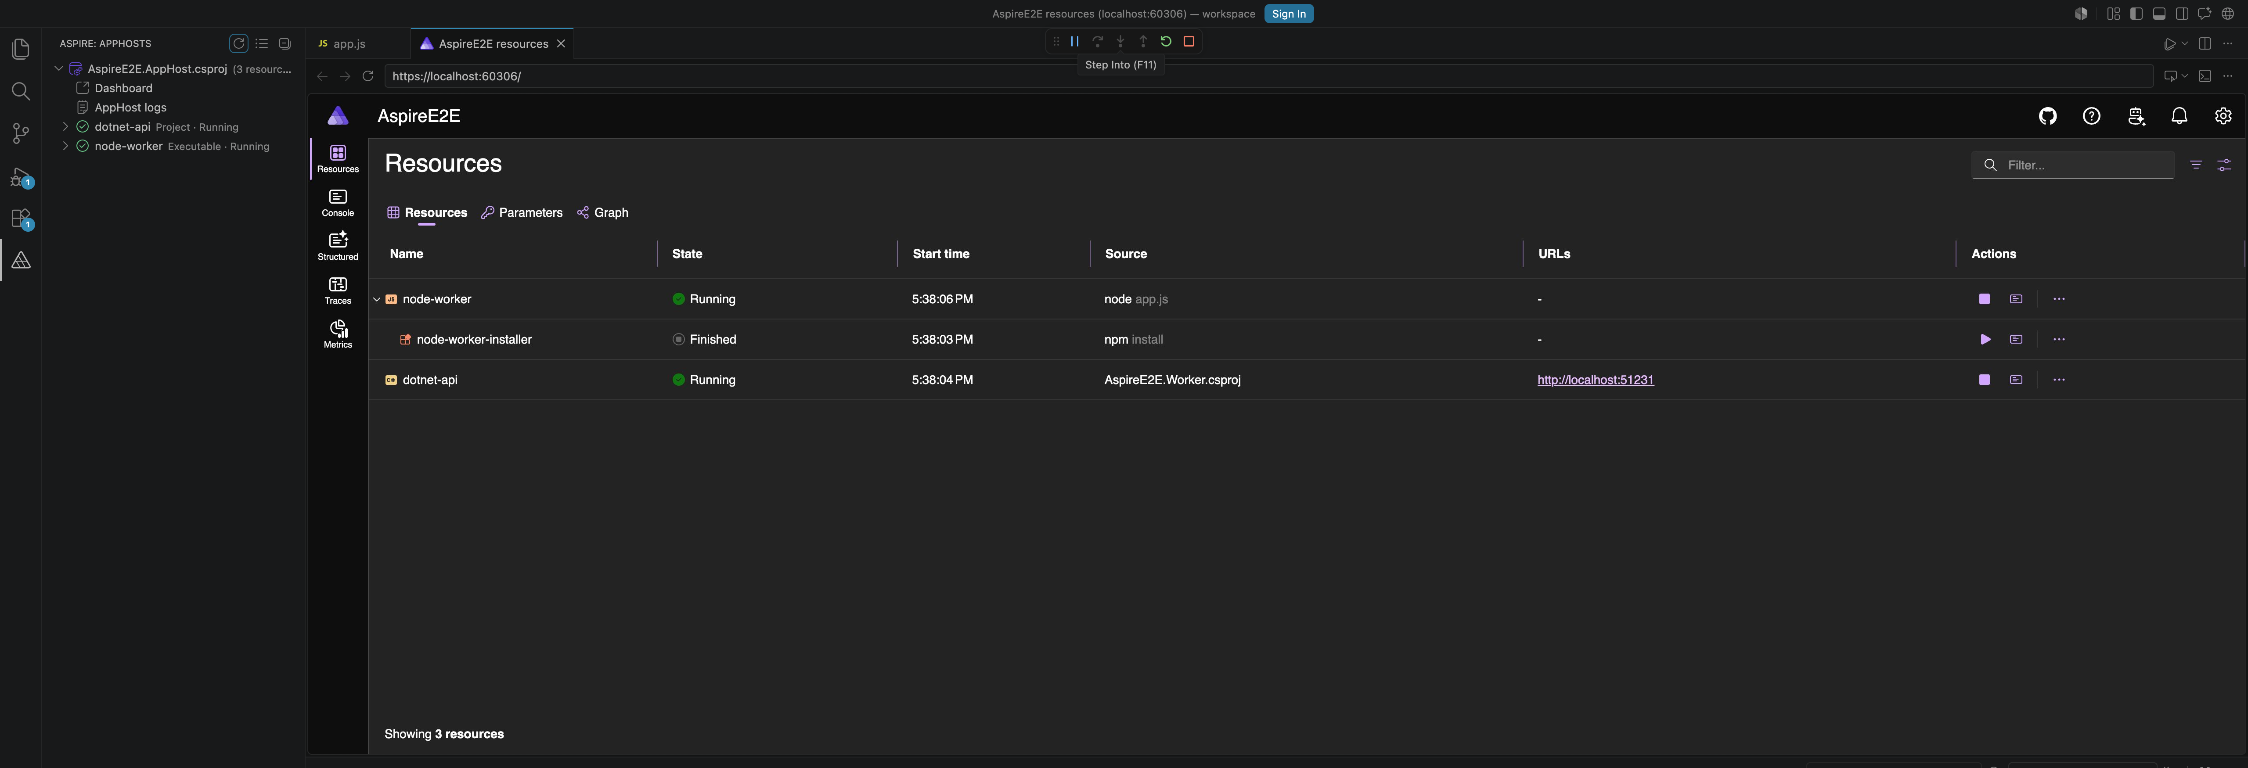Refresh the Aspire AppHosts panel

[x=238, y=43]
